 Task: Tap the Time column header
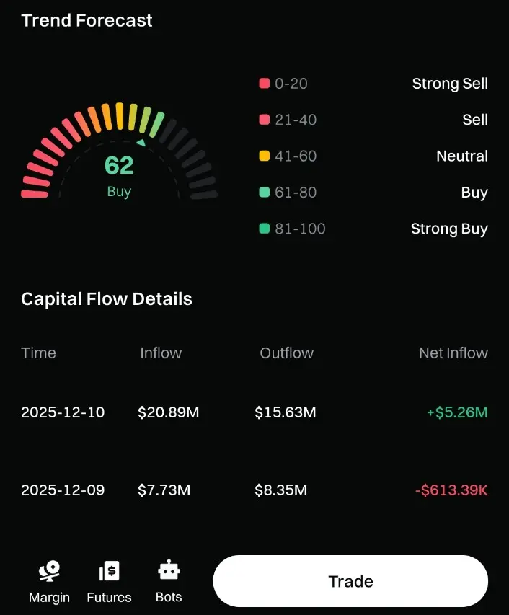(38, 353)
